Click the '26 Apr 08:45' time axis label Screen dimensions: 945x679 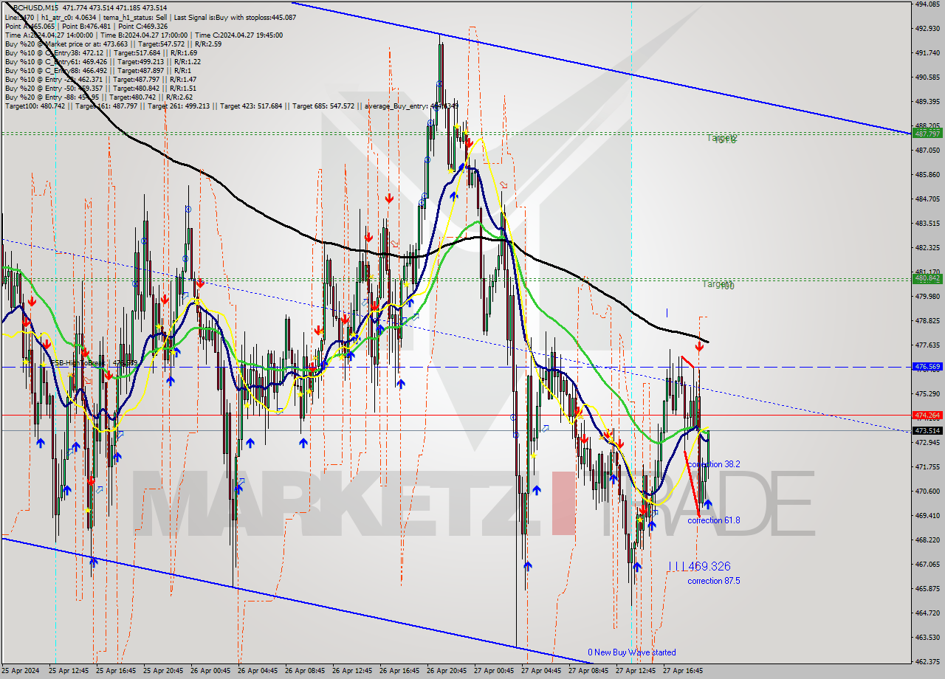tap(306, 671)
